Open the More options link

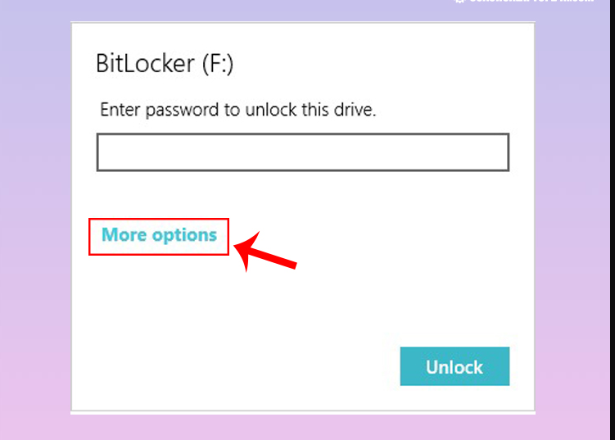159,236
